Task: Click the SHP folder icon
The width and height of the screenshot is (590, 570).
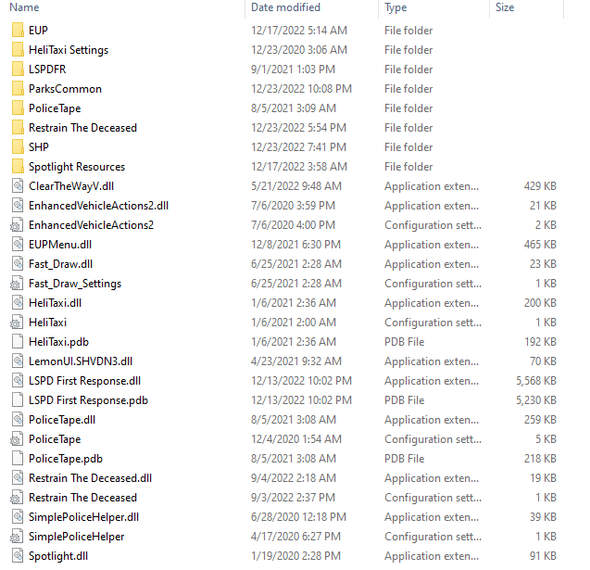Action: point(18,147)
